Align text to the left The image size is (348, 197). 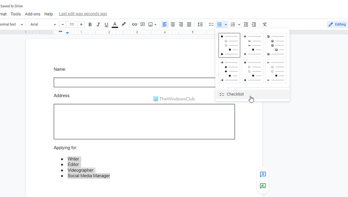[165, 25]
